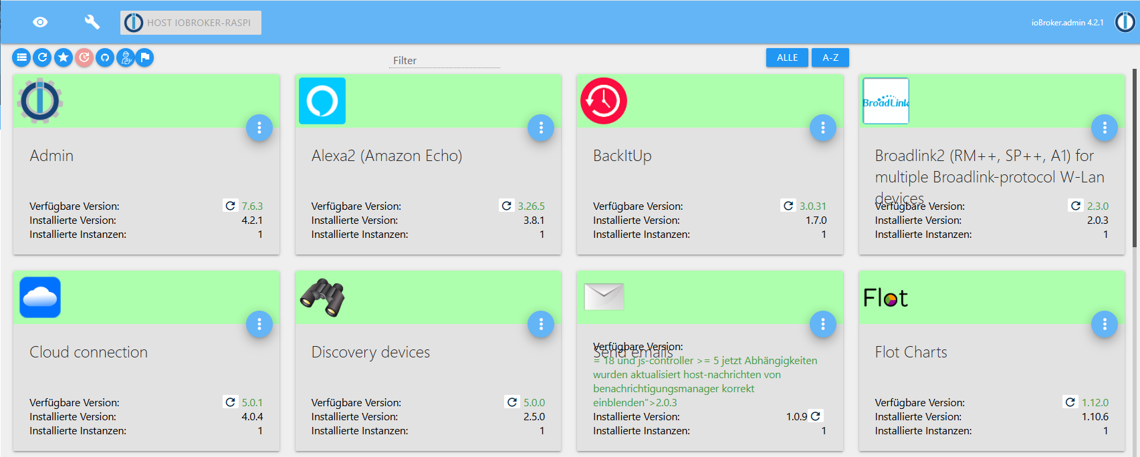Click the Flot Charts title
Screen dimensions: 1140x457
point(911,352)
